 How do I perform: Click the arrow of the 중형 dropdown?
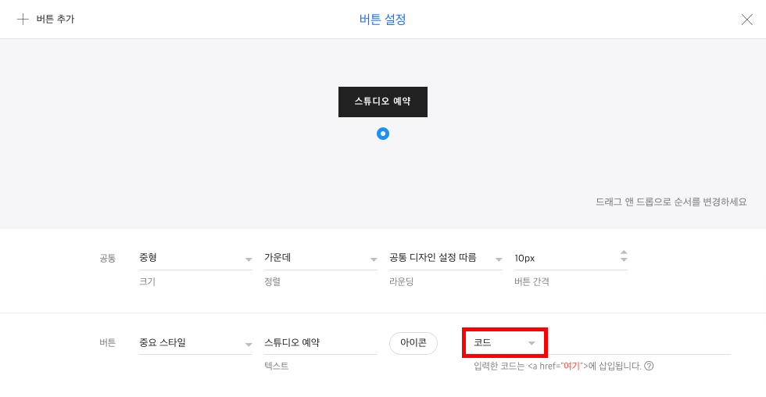coord(249,259)
